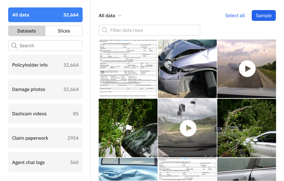Expand the Policyholder info dataset
Viewport: 284px width, 181px height.
(45, 65)
